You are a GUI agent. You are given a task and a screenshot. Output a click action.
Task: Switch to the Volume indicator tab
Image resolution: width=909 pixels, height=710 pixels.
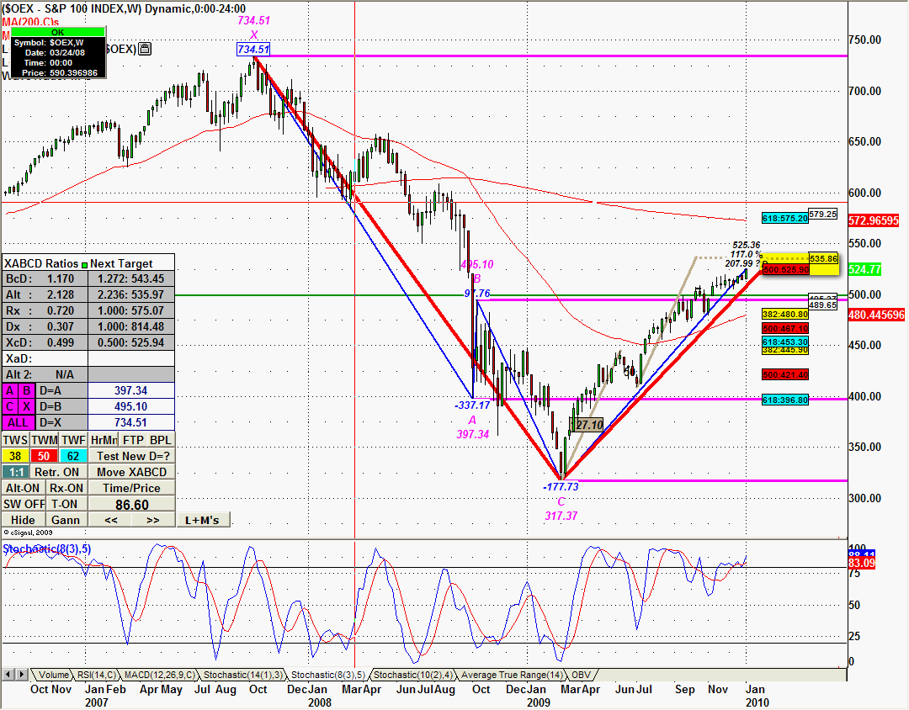tap(53, 675)
